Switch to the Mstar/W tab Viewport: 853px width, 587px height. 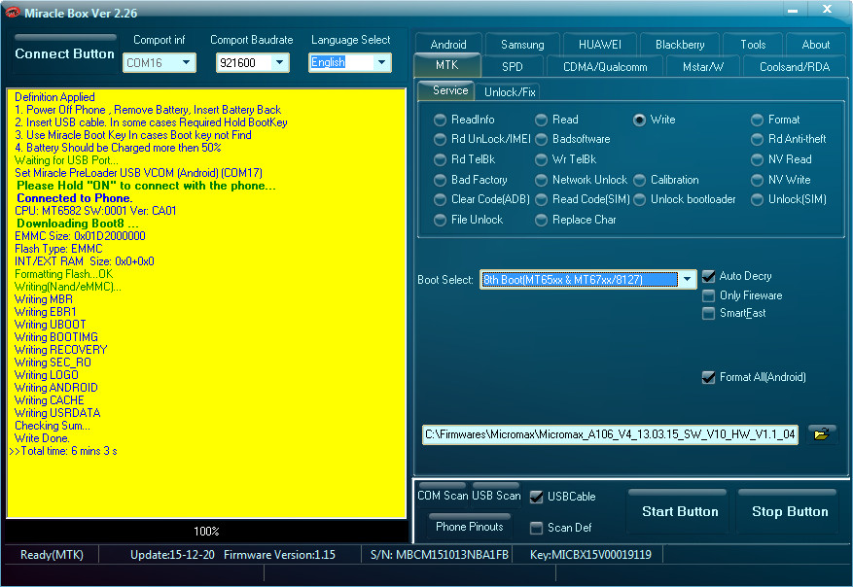[703, 67]
